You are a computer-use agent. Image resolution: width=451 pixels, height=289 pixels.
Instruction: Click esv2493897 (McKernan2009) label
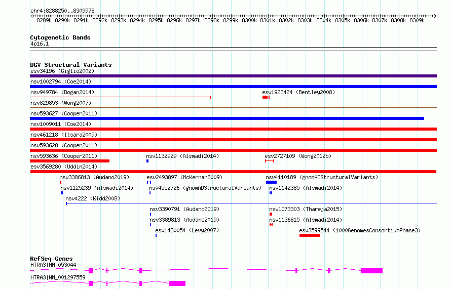pos(184,177)
